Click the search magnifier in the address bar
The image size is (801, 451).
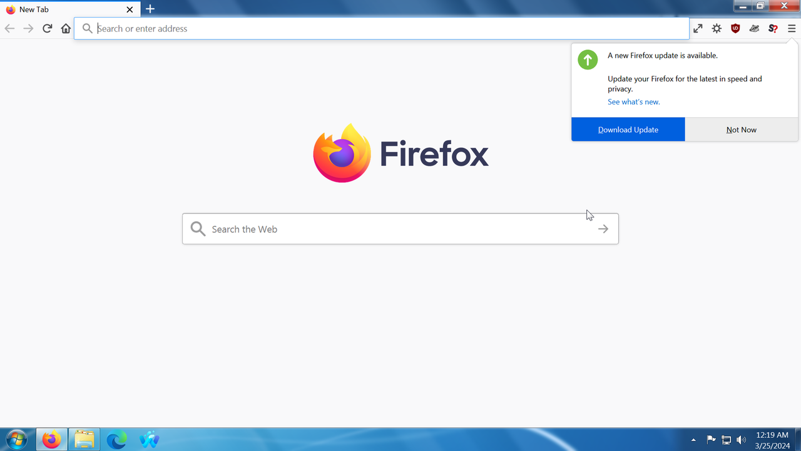coord(87,28)
